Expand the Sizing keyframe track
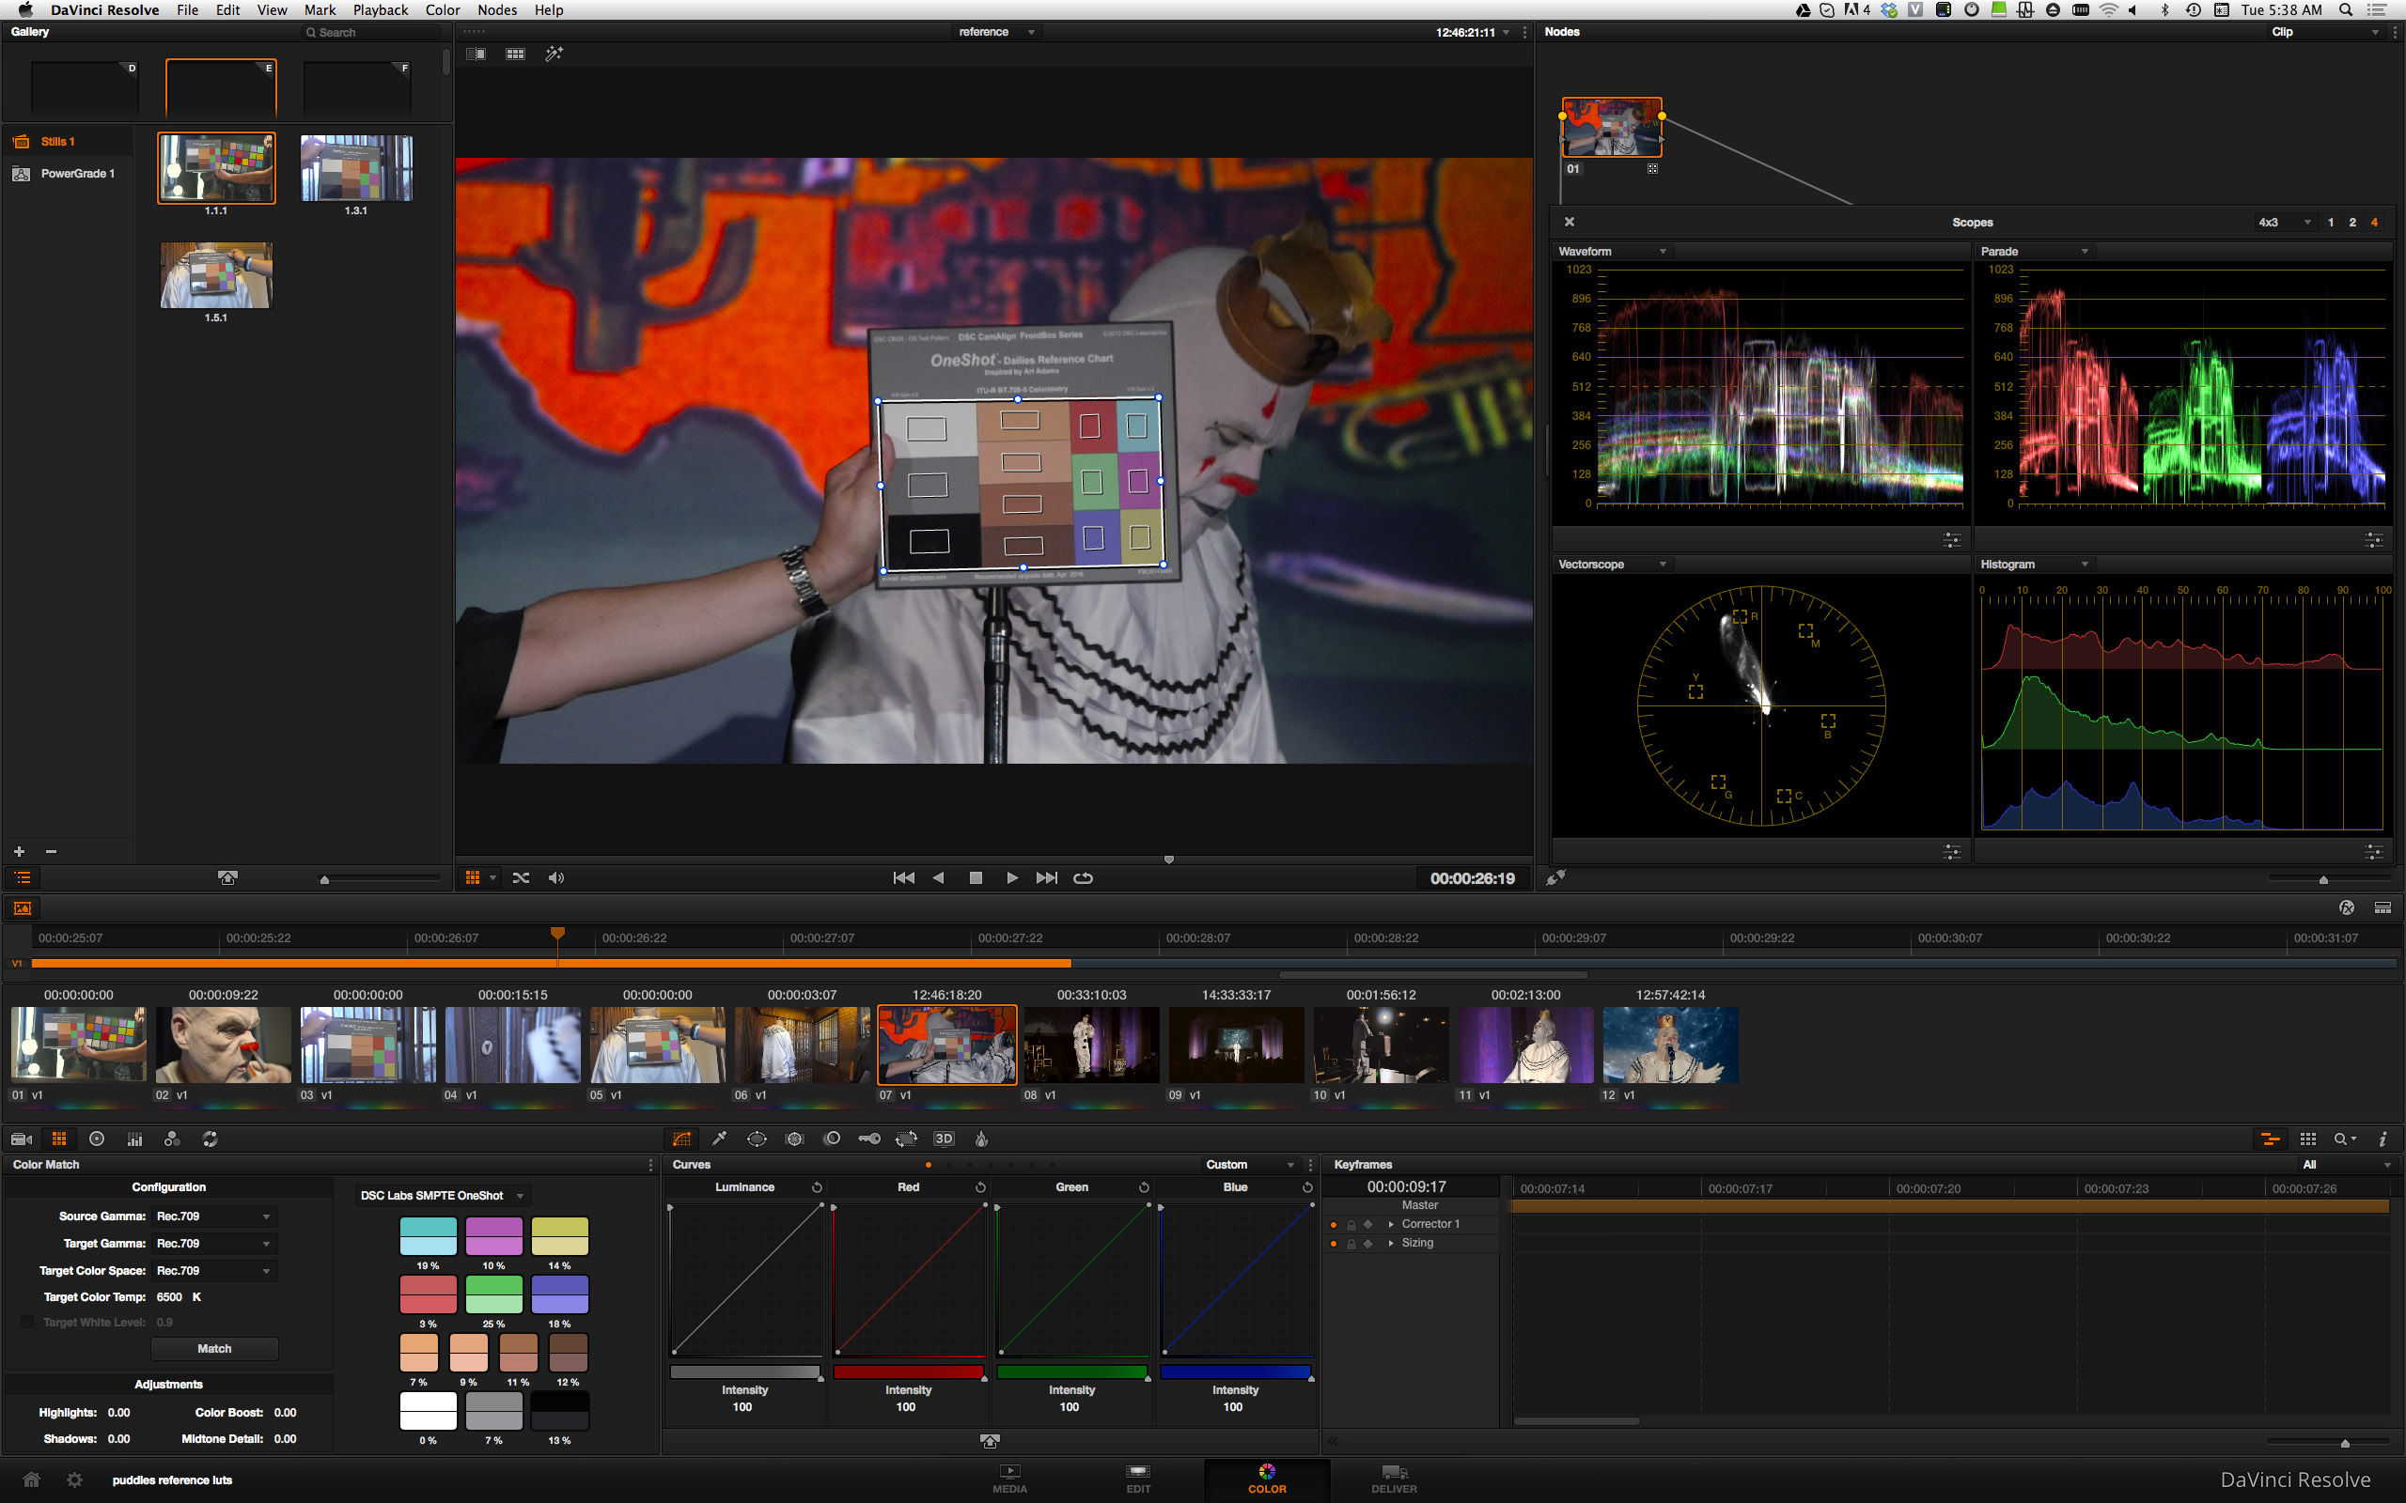This screenshot has width=2406, height=1503. 1391,1244
